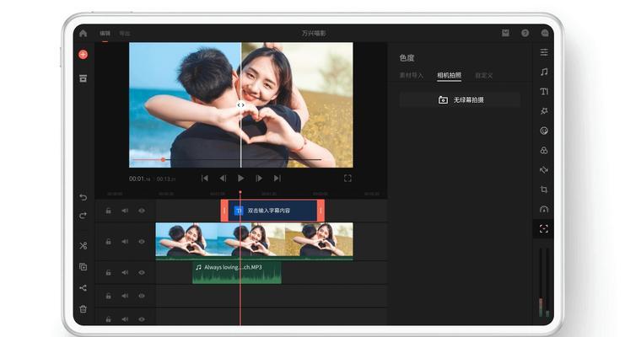Screen dimensions: 625x337
Task: Click the 无绿幕拍摄 camera button
Action: tap(460, 99)
